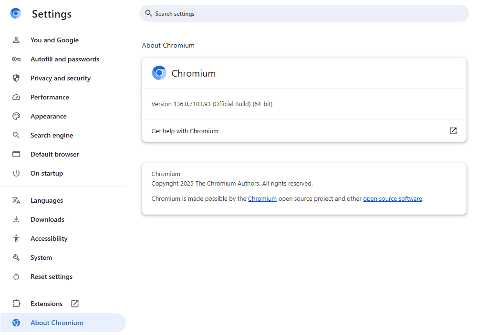Image resolution: width=498 pixels, height=335 pixels.
Task: Open the open source software link
Action: [x=392, y=199]
